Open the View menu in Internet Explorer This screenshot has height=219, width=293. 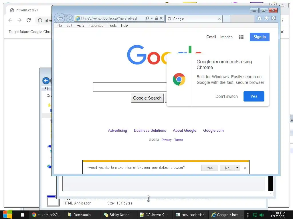(x=80, y=25)
